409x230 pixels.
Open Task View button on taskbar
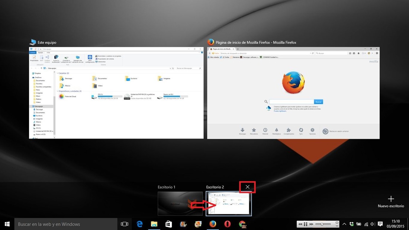125,224
